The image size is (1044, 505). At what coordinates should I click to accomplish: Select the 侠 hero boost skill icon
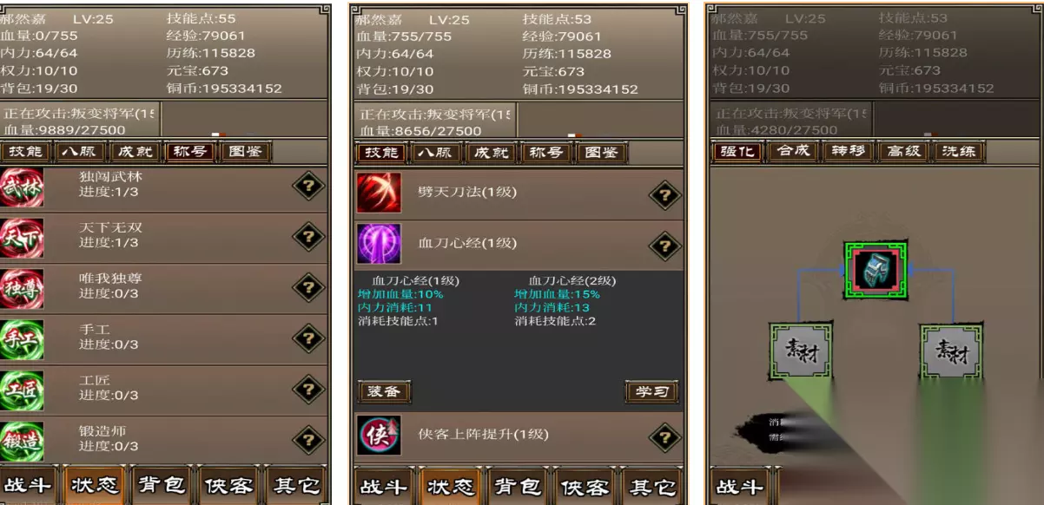click(x=379, y=435)
